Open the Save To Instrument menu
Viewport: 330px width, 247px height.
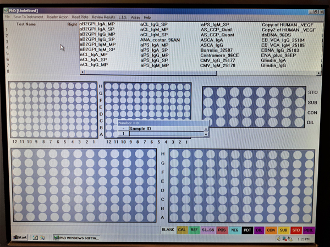point(28,17)
